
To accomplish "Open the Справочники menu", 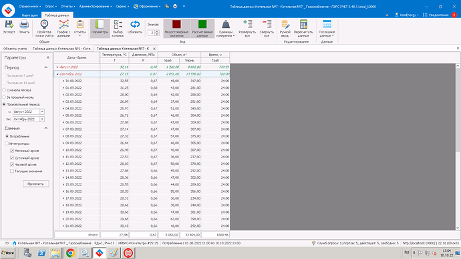I will (29, 6).
